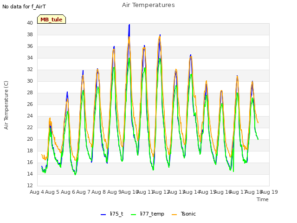Click the Air Temperature (C) axis label
Screen dimensions: 297x223
tap(6, 105)
